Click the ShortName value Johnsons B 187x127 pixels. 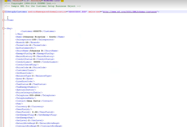click(36, 51)
